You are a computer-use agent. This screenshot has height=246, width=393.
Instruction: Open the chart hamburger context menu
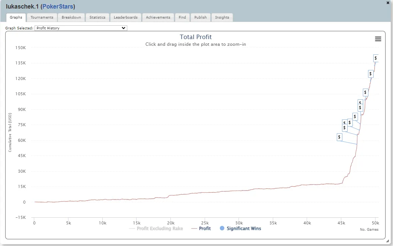click(x=378, y=39)
